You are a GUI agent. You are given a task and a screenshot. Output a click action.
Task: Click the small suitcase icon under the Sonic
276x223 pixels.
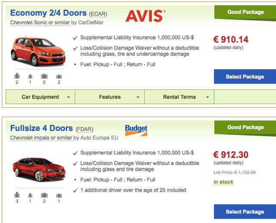[x=58, y=76]
